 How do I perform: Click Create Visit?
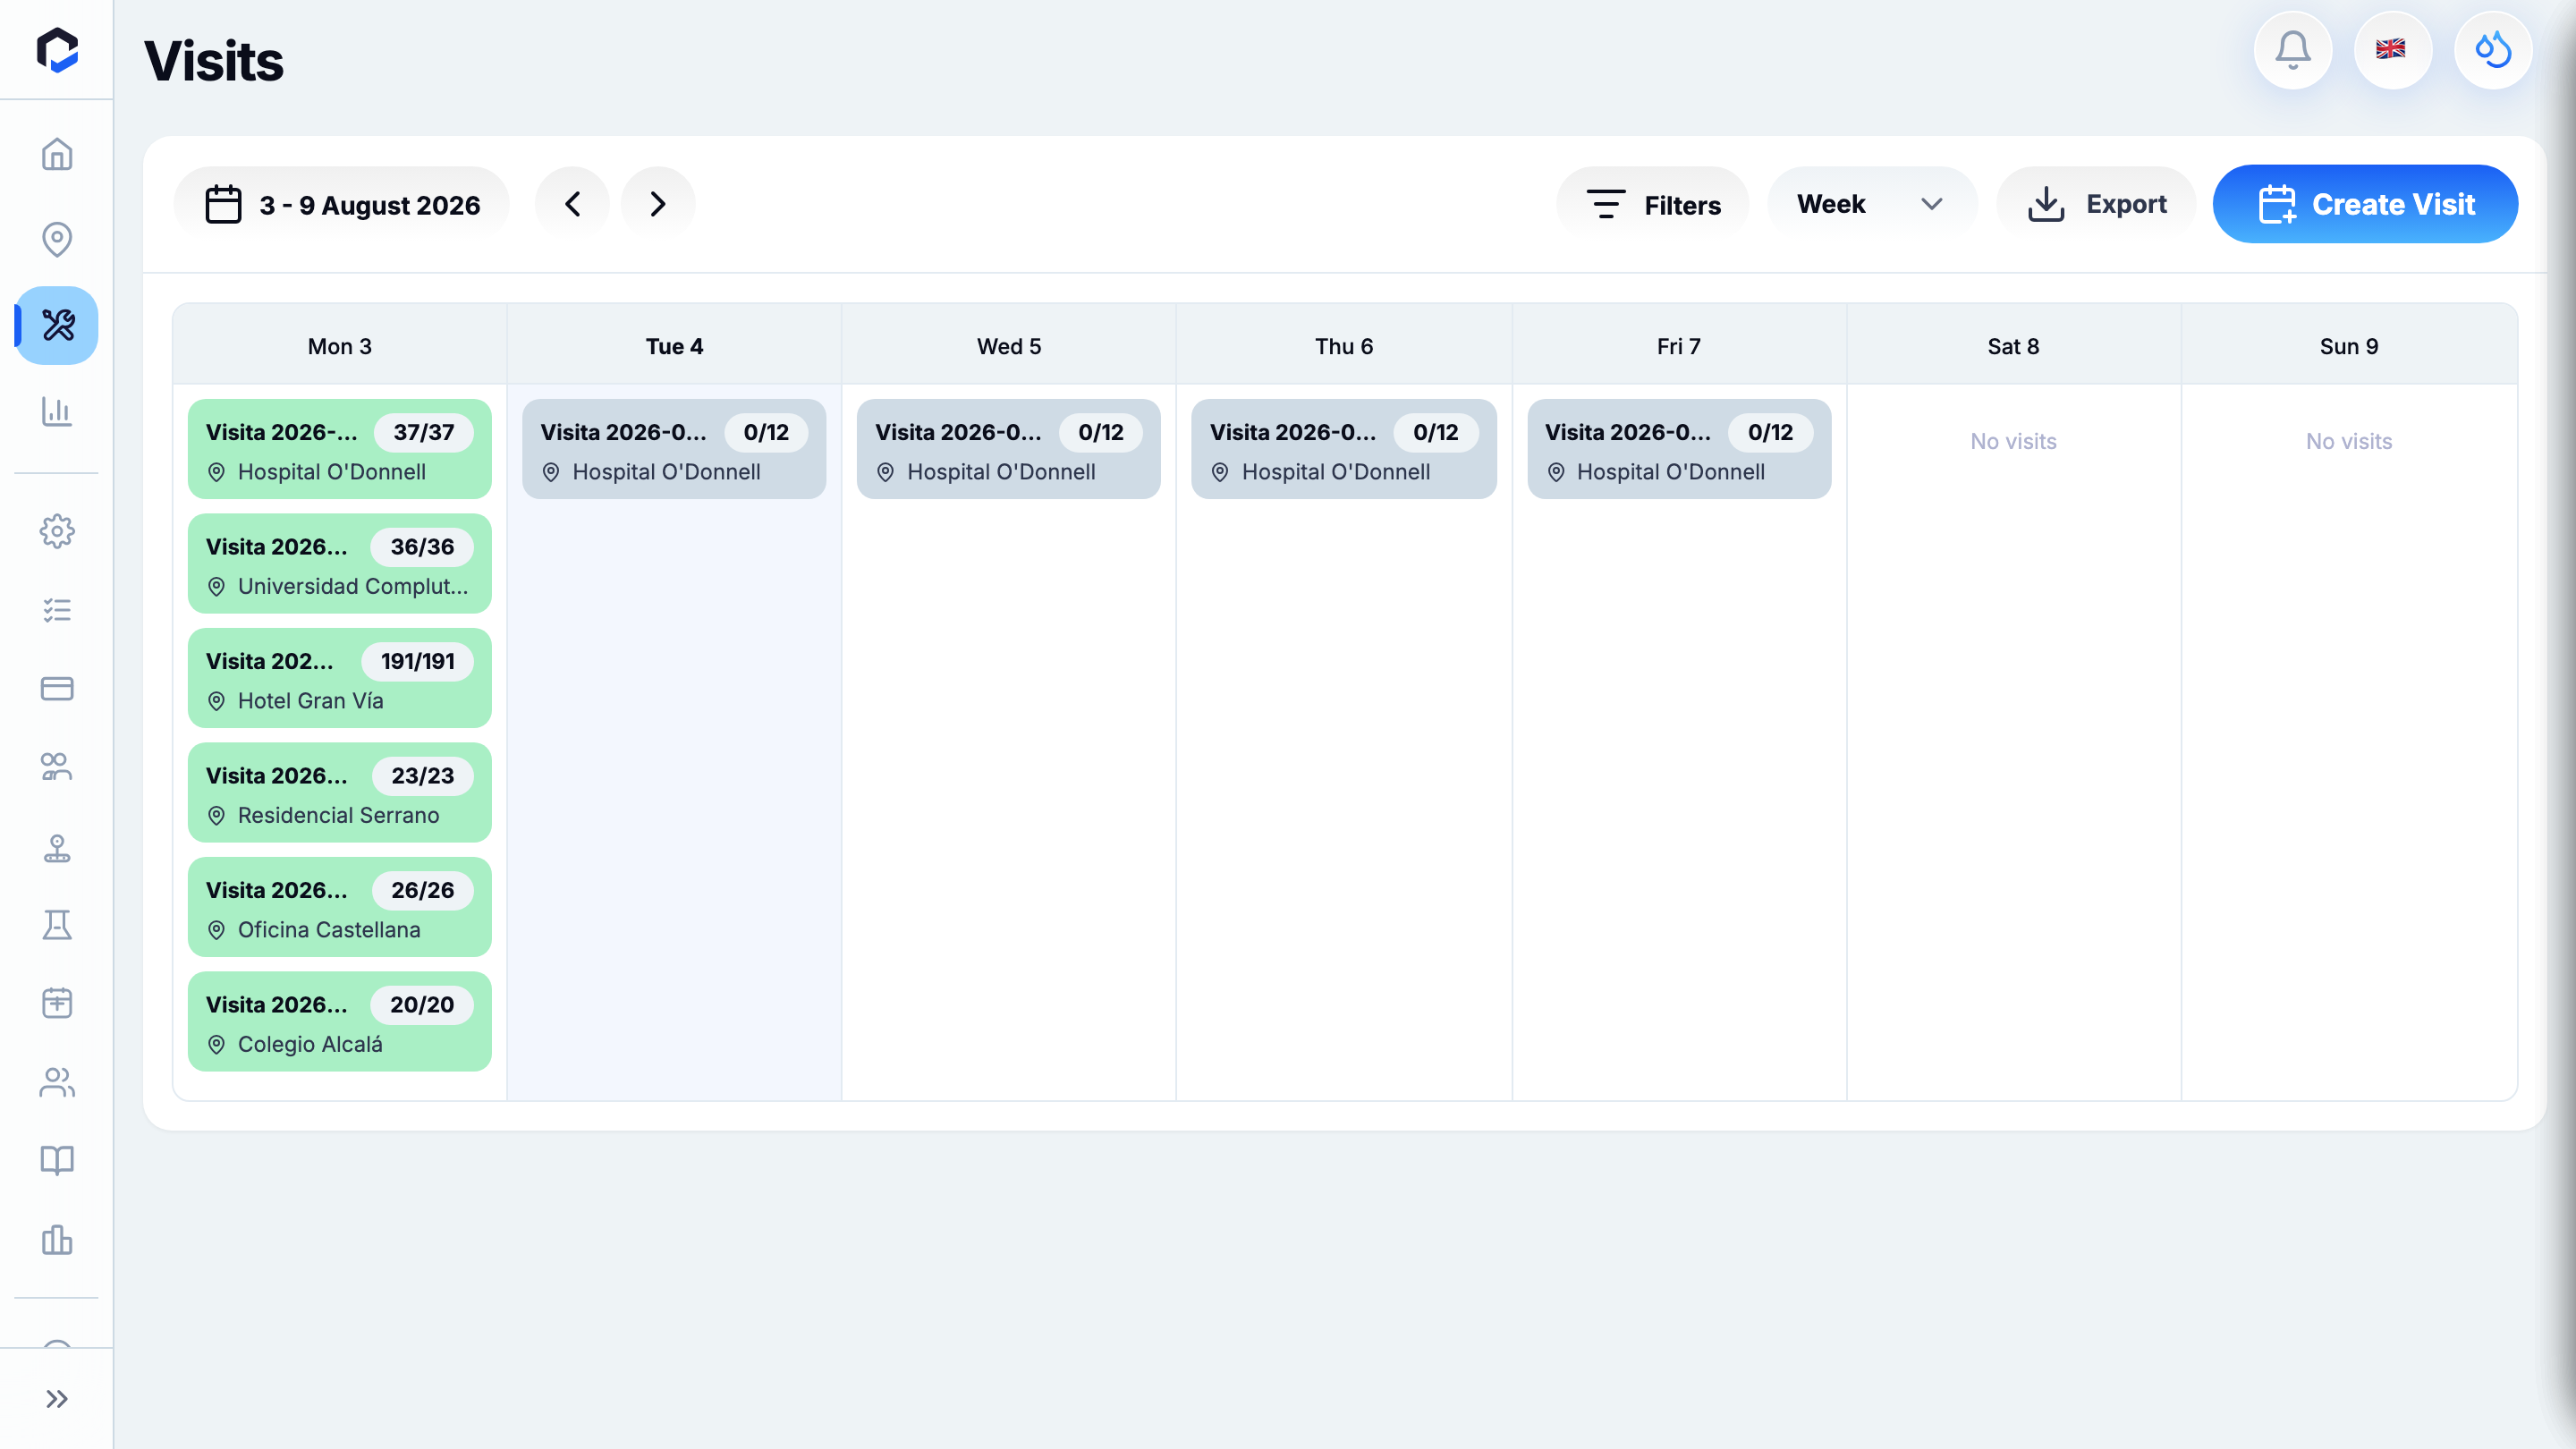2365,204
